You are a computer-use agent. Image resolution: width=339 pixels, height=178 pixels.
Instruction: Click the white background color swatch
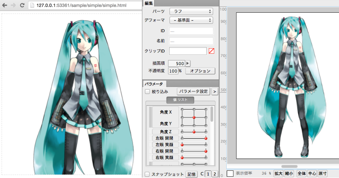[230, 173]
